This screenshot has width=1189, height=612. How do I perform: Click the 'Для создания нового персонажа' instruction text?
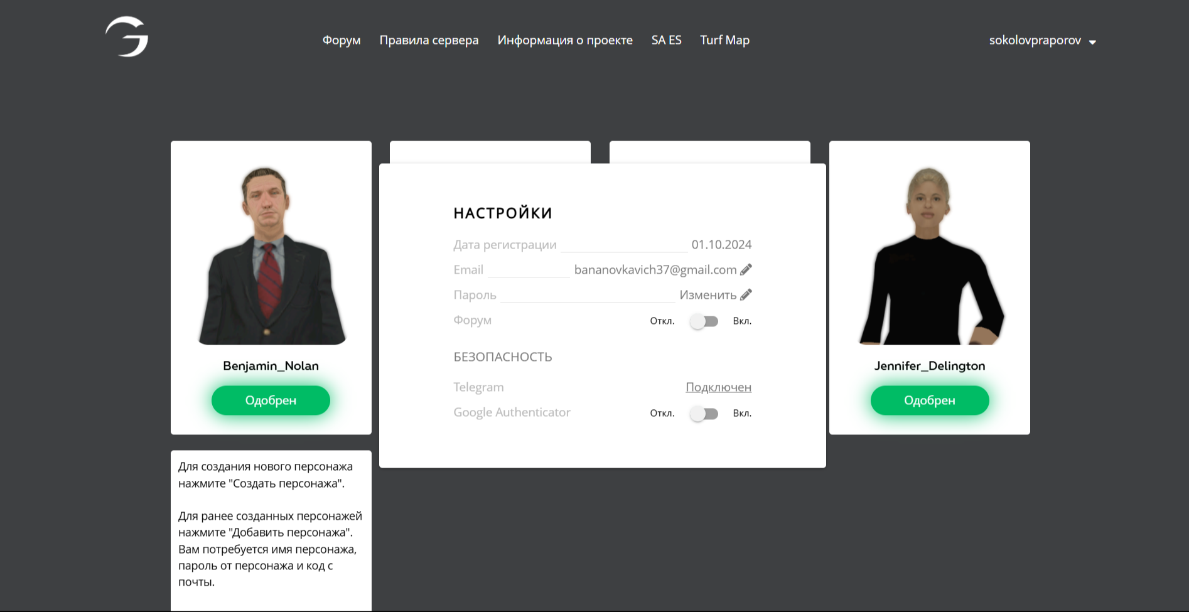tap(266, 475)
